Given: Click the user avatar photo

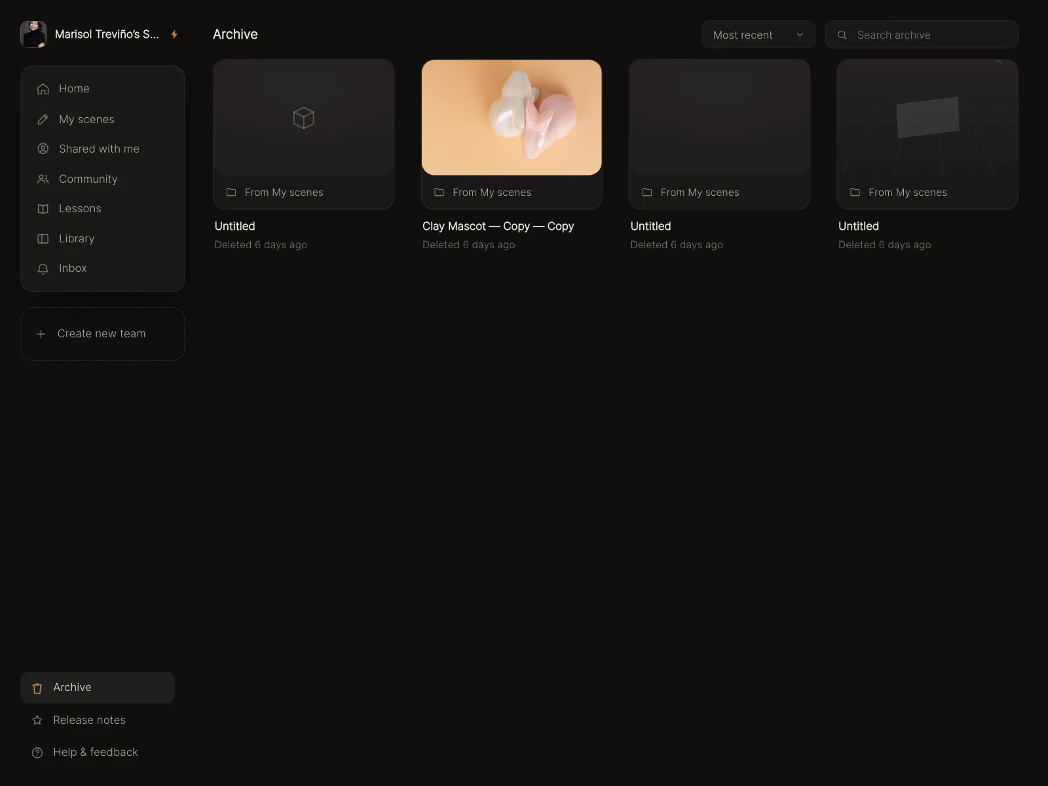Looking at the screenshot, I should click(33, 34).
